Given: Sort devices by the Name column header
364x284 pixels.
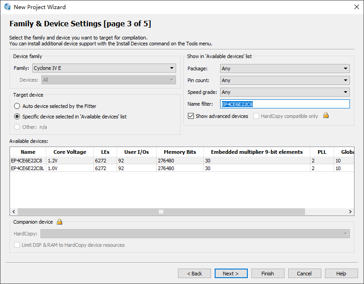Looking at the screenshot, I should point(28,152).
